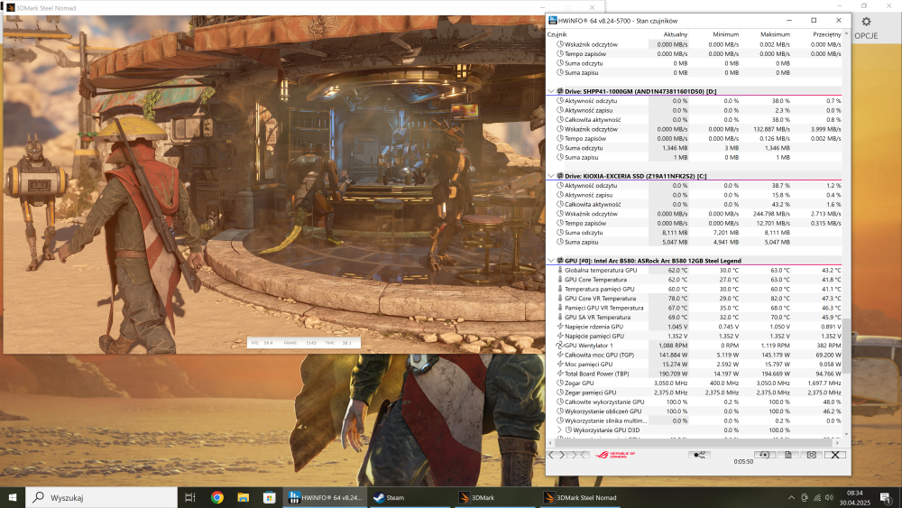Click the X button in HWiNFO bottom toolbar
The image size is (902, 508).
click(x=836, y=455)
